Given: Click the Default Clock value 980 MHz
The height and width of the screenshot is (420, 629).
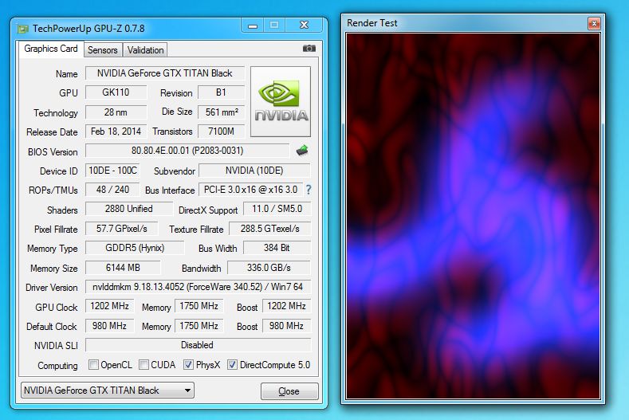Looking at the screenshot, I should (x=109, y=326).
